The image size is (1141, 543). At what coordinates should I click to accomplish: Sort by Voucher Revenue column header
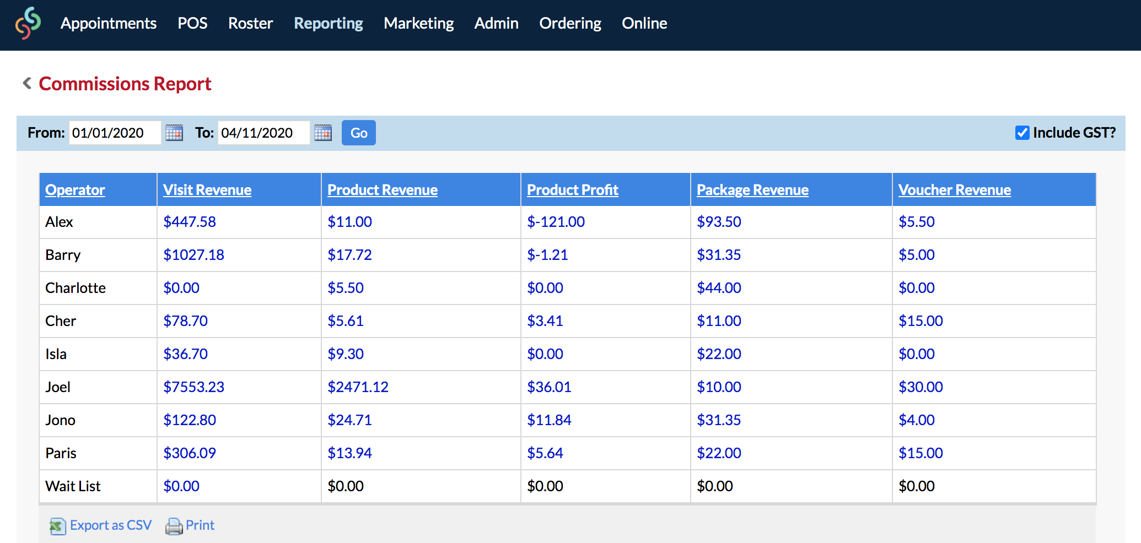tap(955, 190)
